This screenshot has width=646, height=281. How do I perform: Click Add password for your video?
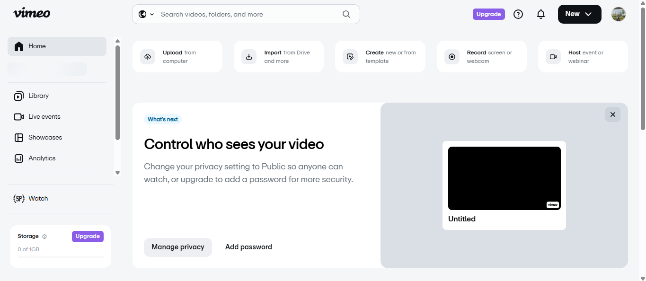(248, 247)
